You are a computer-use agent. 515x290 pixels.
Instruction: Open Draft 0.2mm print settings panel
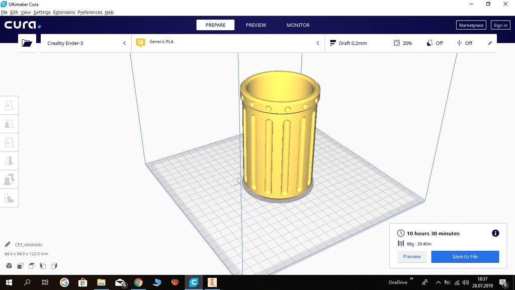click(x=410, y=43)
